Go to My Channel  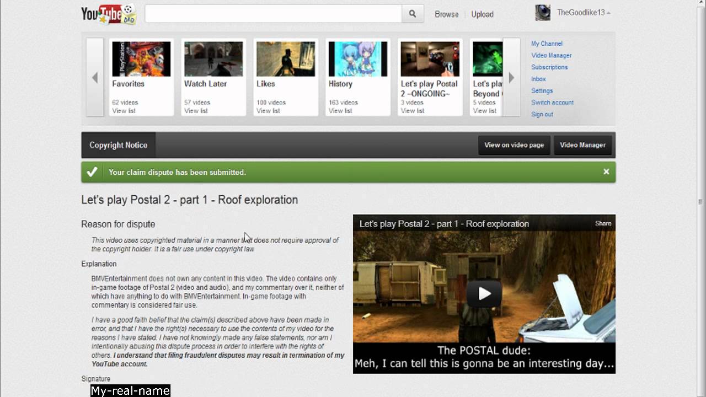pos(547,44)
